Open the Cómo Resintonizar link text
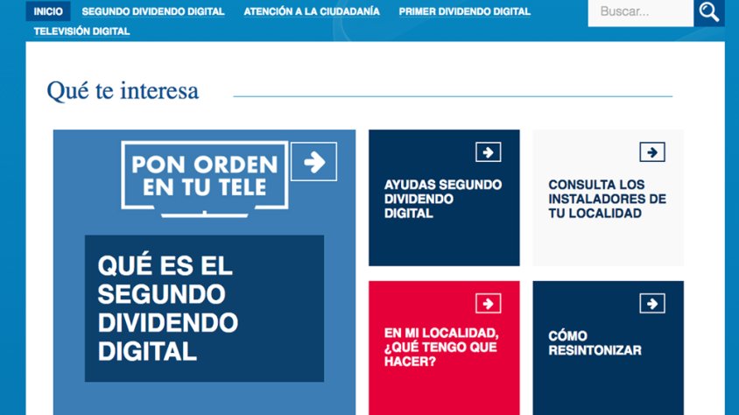This screenshot has width=739, height=415. point(595,343)
